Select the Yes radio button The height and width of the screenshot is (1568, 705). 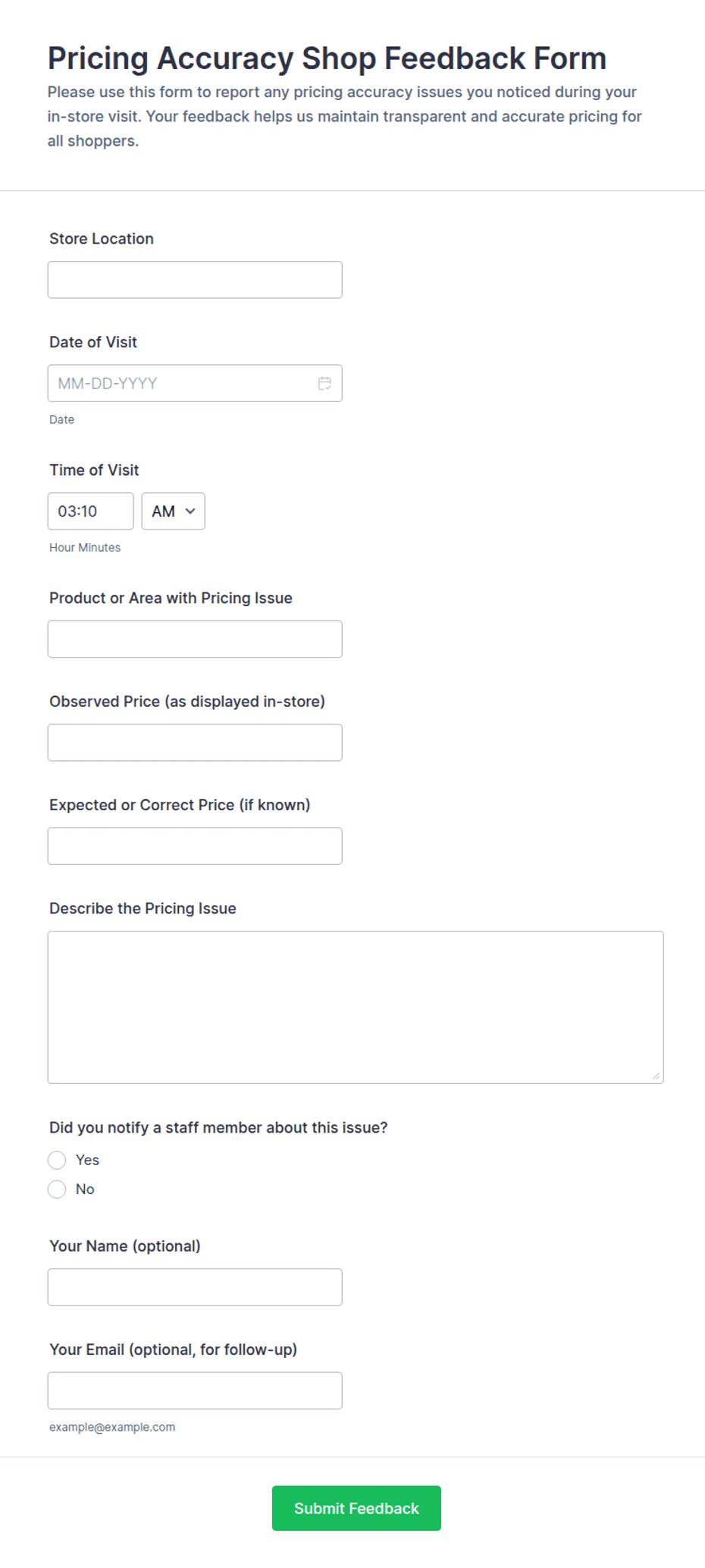tap(57, 1160)
